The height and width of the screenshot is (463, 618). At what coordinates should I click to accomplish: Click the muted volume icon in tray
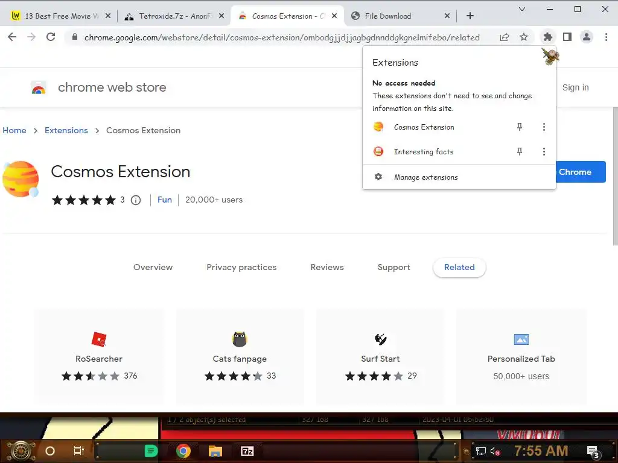495,451
